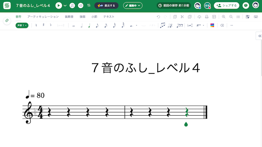Toggle the note-to-rest conversion tool
The height and width of the screenshot is (147, 262).
[180, 25]
